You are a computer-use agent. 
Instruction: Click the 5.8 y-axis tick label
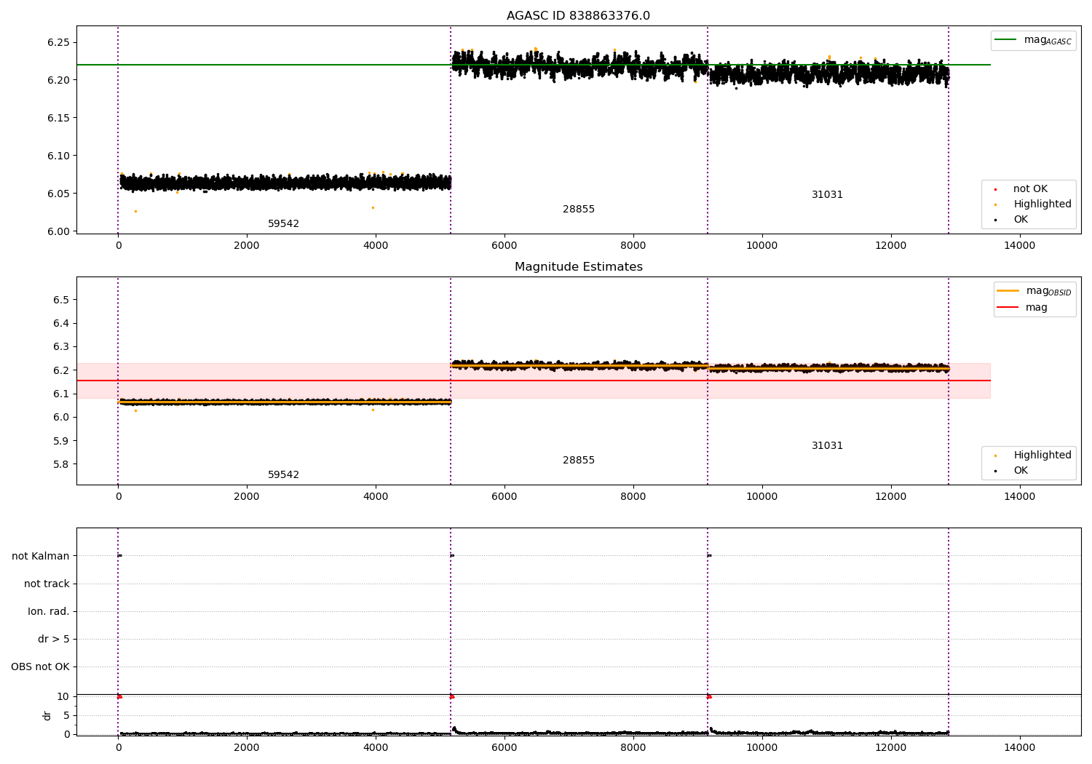[61, 465]
